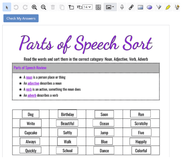Click the duplicate copy icon

tap(62, 7)
